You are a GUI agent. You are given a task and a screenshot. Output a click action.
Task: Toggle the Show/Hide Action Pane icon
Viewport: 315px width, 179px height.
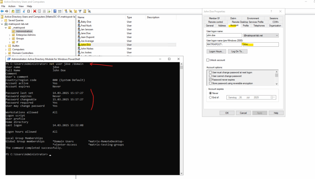pos(60,11)
